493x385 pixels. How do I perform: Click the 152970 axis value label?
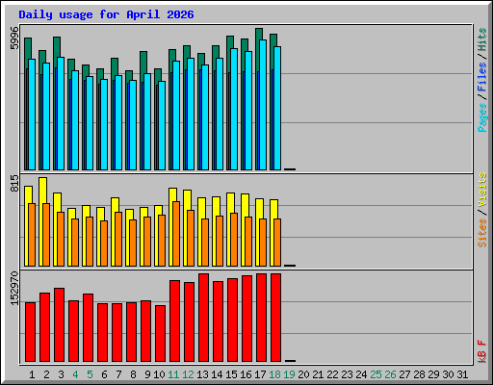pyautogui.click(x=14, y=289)
